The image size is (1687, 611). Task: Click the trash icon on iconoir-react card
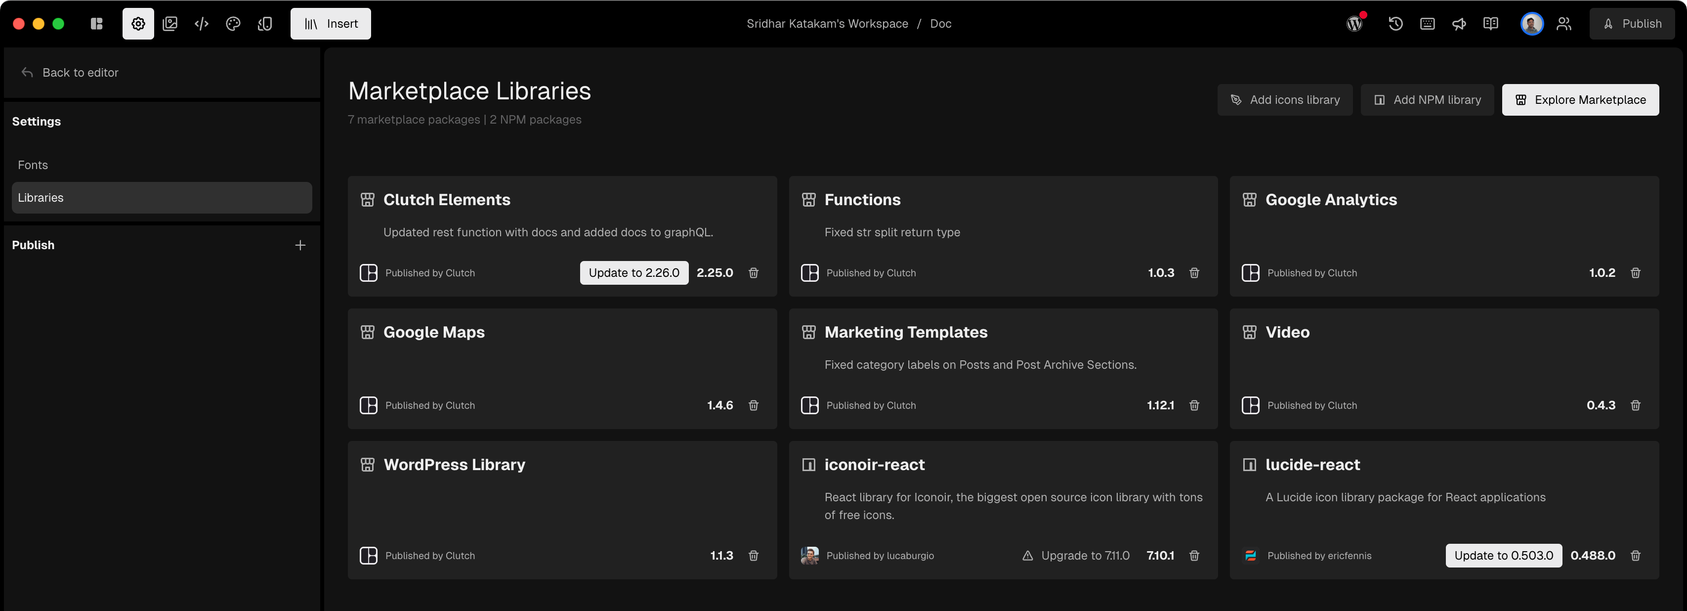pyautogui.click(x=1194, y=555)
